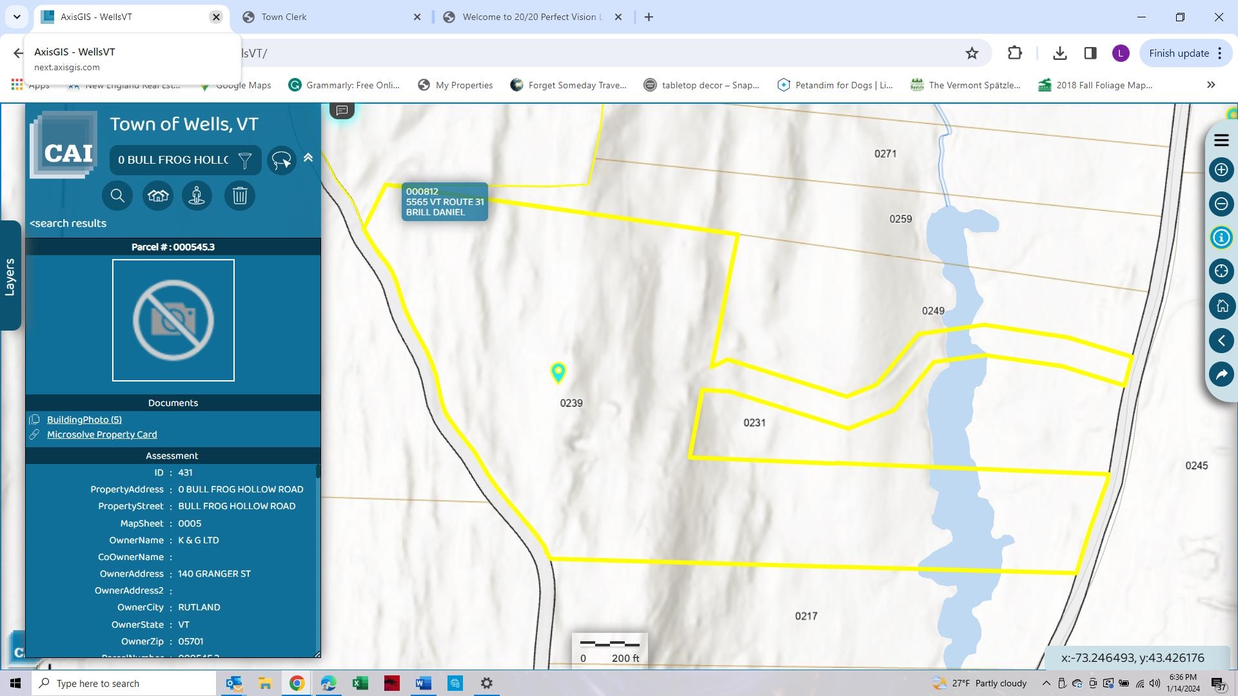Viewport: 1238px width, 696px height.
Task: Click the search magnifier icon in CAI panel
Action: click(x=117, y=195)
